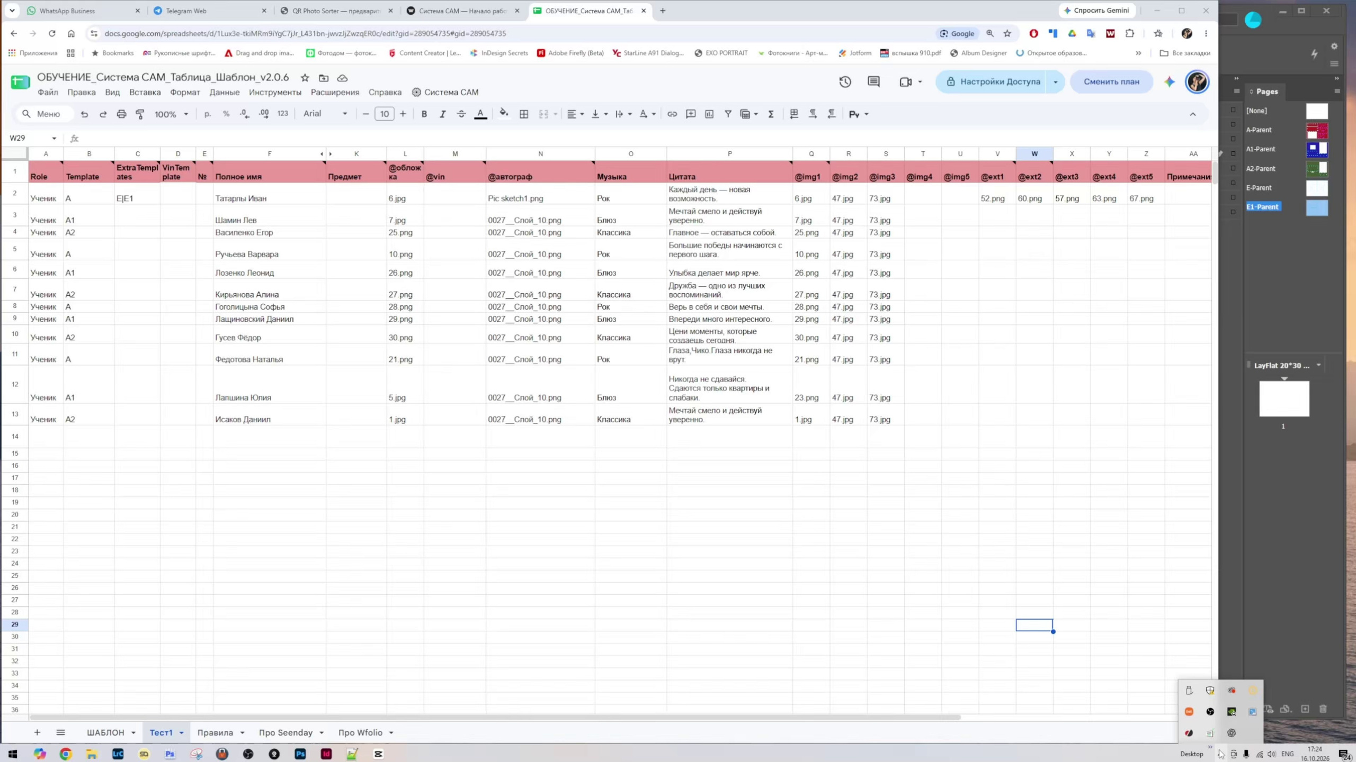Click the Сменить план button
This screenshot has height=762, width=1356.
point(1111,81)
